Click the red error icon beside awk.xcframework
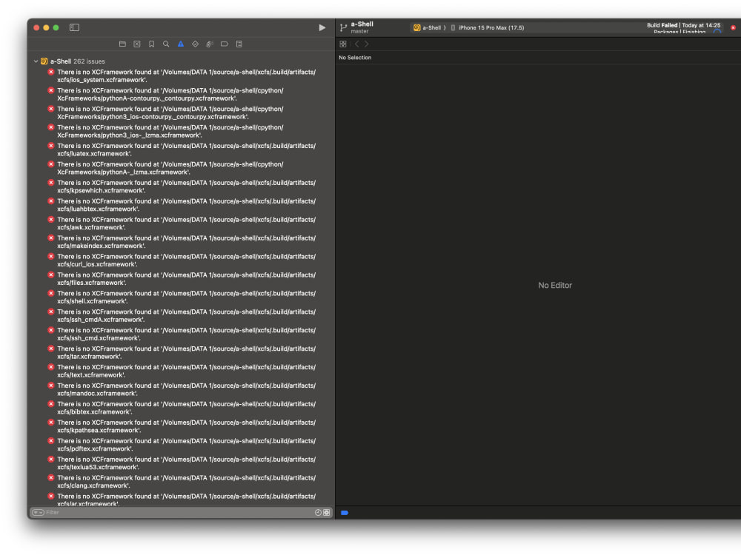The height and width of the screenshot is (555, 741). point(51,220)
